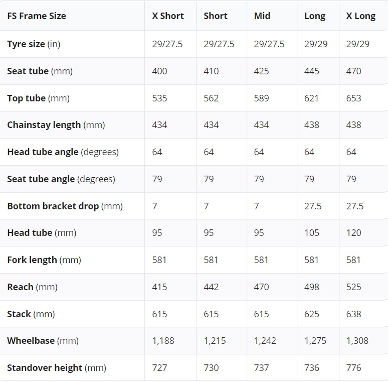Image resolution: width=388 pixels, height=382 pixels.
Task: Click the Tyre size row label
Action: click(34, 44)
